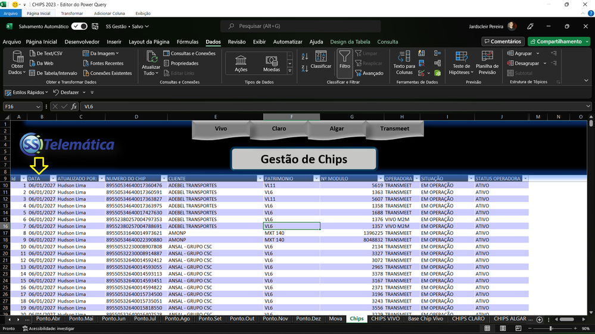Open Teste de Hipóteses menu
Image resolution: width=595 pixels, height=334 pixels.
point(461,63)
